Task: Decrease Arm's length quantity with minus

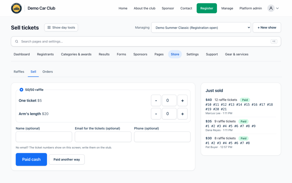Action: tap(156, 114)
